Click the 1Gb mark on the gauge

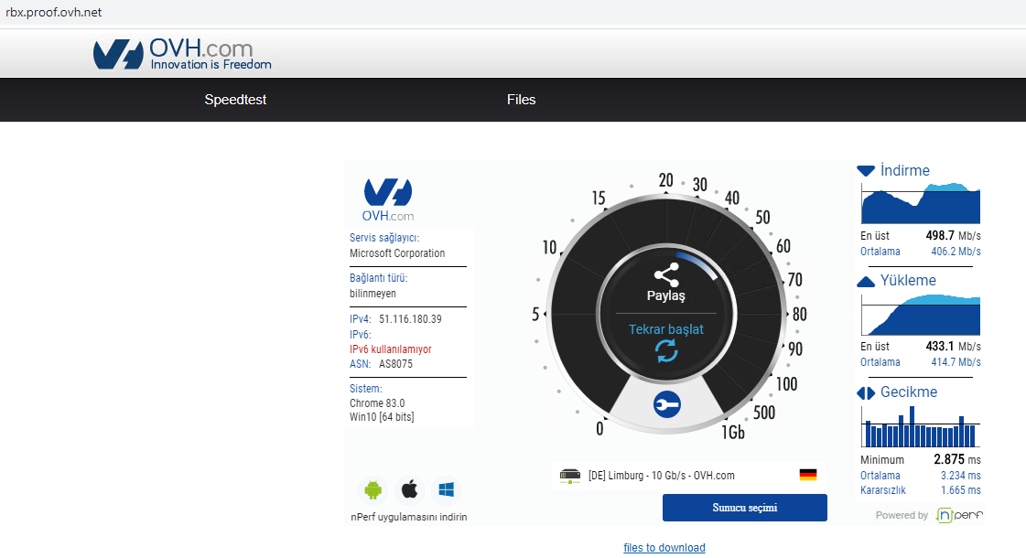pyautogui.click(x=733, y=433)
